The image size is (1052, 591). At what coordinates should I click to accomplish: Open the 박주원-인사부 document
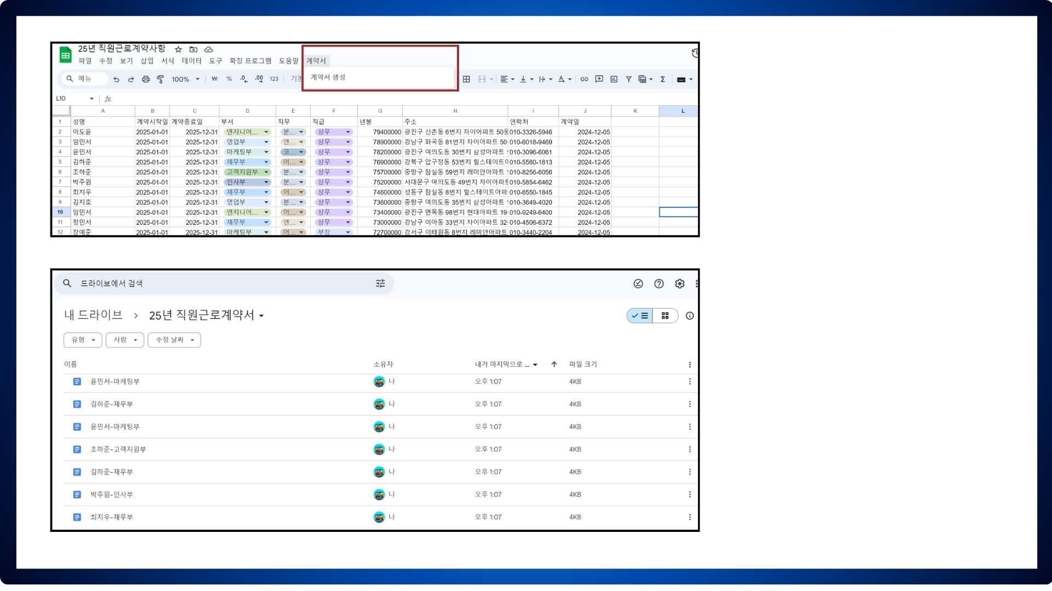(x=111, y=495)
